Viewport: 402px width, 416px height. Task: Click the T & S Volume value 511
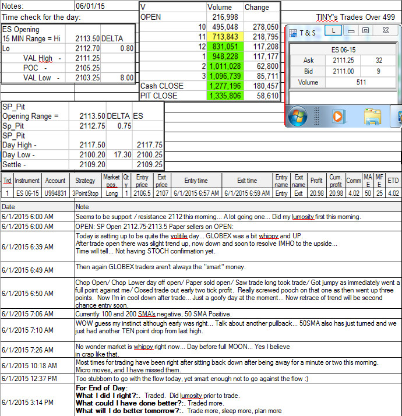(x=361, y=82)
